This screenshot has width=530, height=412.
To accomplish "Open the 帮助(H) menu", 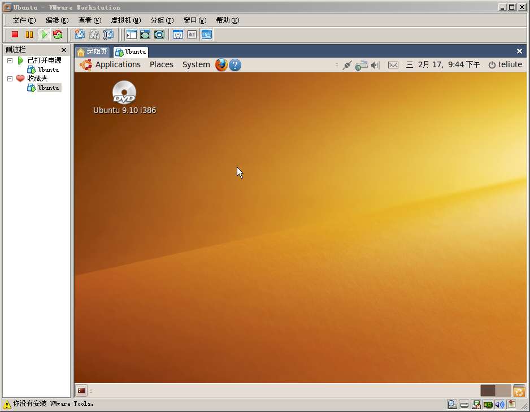I will (228, 20).
